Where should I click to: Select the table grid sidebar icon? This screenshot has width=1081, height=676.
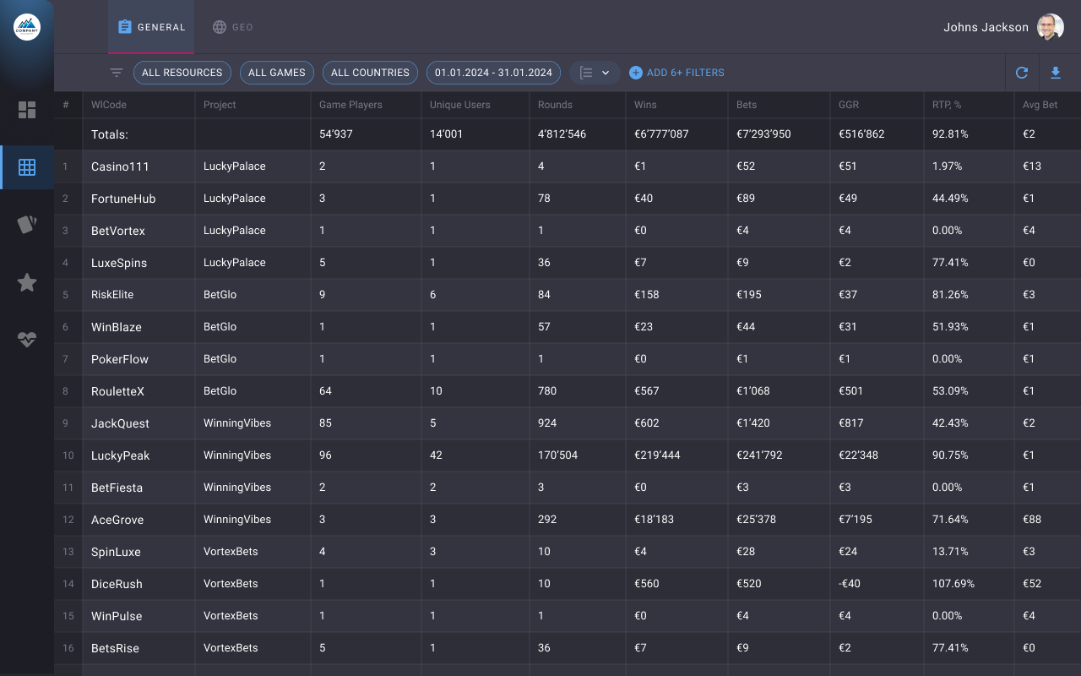point(27,167)
